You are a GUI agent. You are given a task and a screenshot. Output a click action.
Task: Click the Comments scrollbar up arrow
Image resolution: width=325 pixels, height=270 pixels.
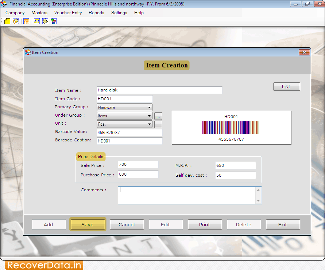pos(258,190)
